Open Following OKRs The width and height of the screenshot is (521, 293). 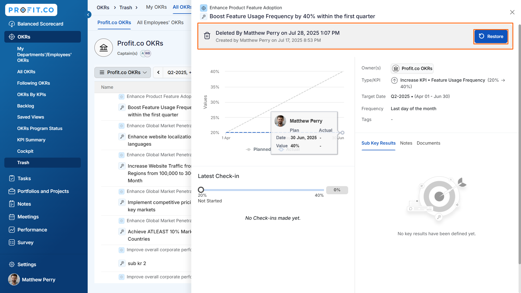click(x=33, y=83)
